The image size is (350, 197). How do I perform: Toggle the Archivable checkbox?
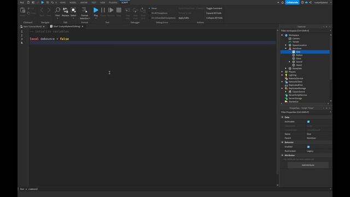point(308,121)
